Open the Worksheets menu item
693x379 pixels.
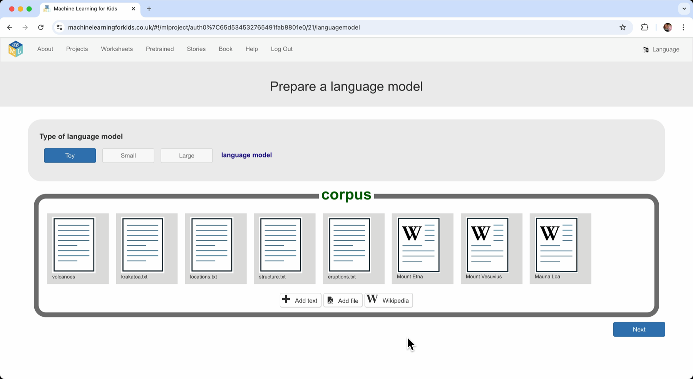(x=117, y=49)
